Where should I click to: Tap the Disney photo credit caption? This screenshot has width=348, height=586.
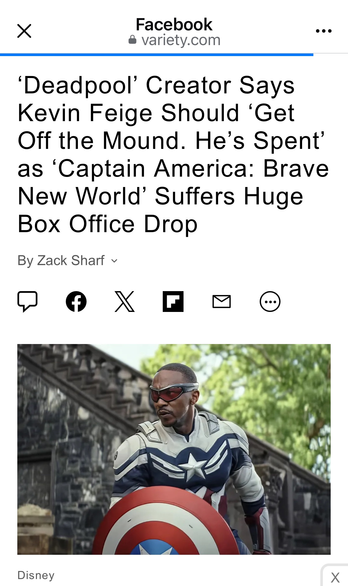[36, 575]
